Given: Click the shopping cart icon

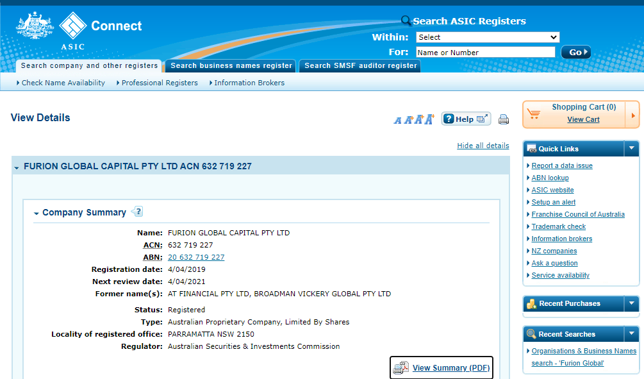Looking at the screenshot, I should coord(533,114).
